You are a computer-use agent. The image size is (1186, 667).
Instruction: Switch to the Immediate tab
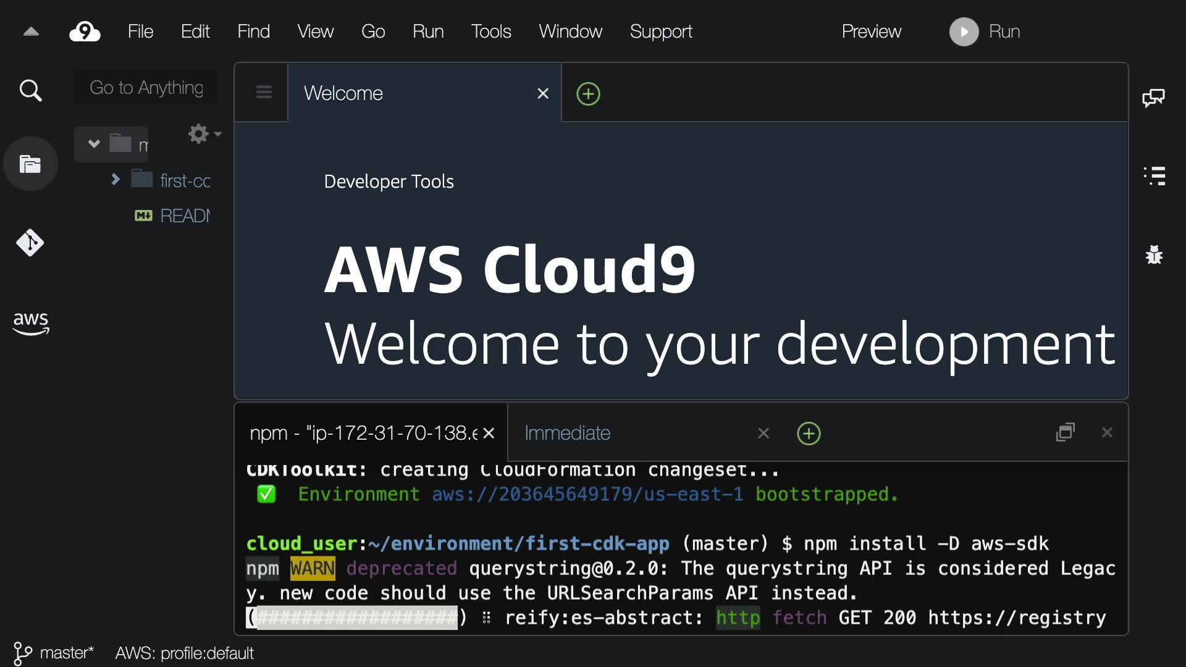(x=567, y=433)
